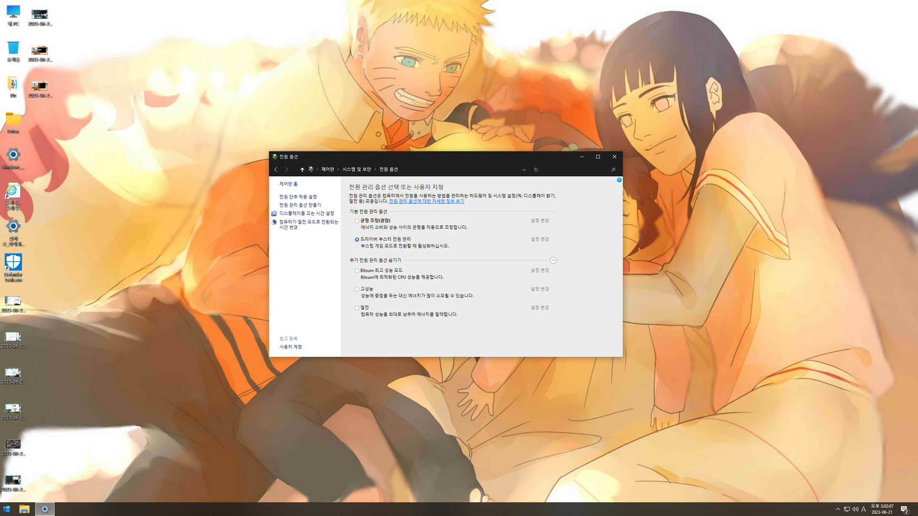
Task: Click the 전원 옵션 window title text
Action: point(289,157)
